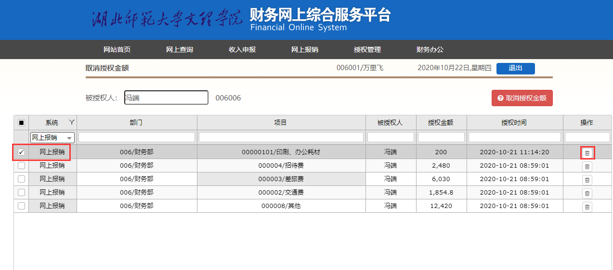Screen dimensions: 613x270
Task: Select the 其他 row checkbox
Action: click(21, 206)
